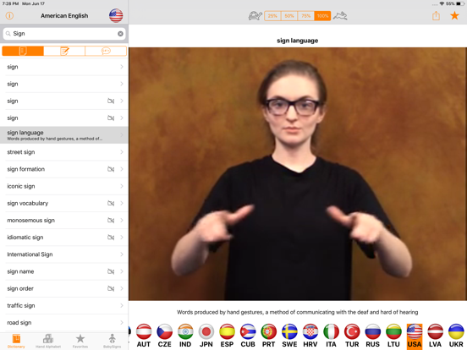Click the Wi-Fi status icon
This screenshot has width=467, height=350.
pyautogui.click(x=442, y=3)
